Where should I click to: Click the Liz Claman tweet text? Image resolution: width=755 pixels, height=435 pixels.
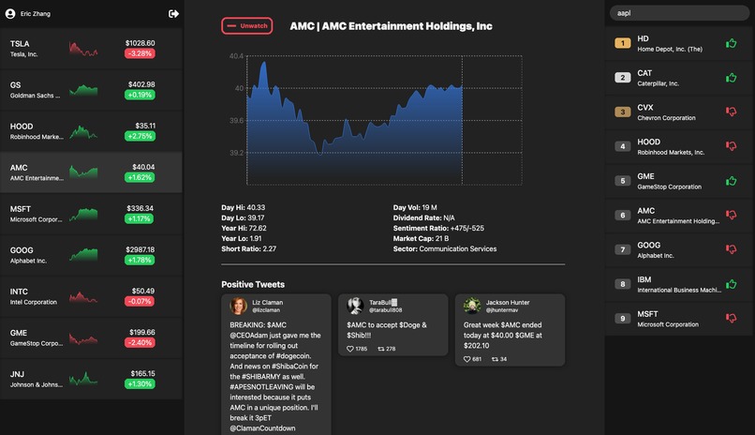275,376
